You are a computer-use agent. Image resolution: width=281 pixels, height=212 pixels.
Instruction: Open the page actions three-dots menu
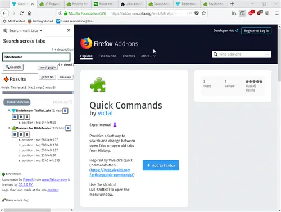189,13
